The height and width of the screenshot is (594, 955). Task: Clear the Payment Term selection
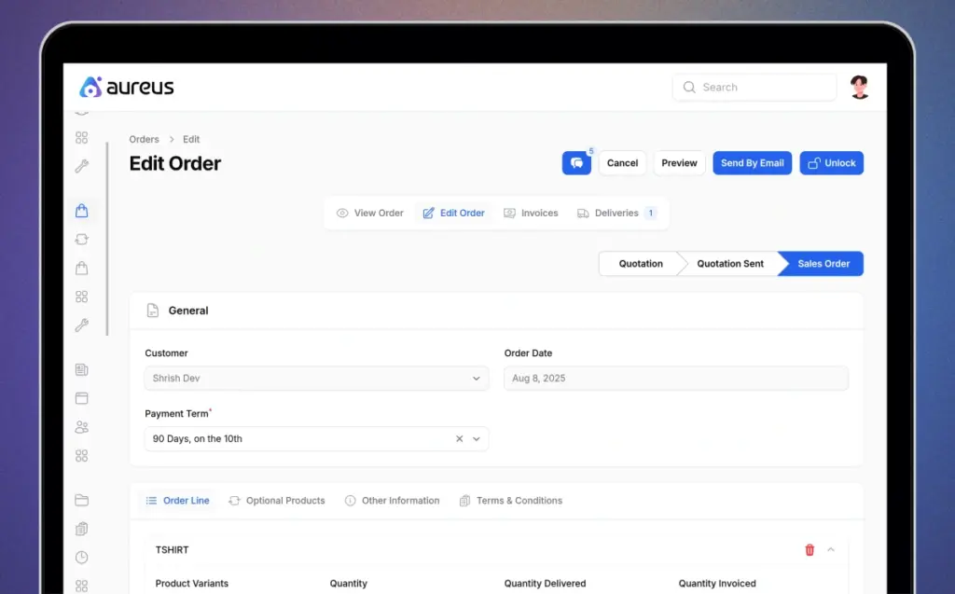(x=459, y=438)
